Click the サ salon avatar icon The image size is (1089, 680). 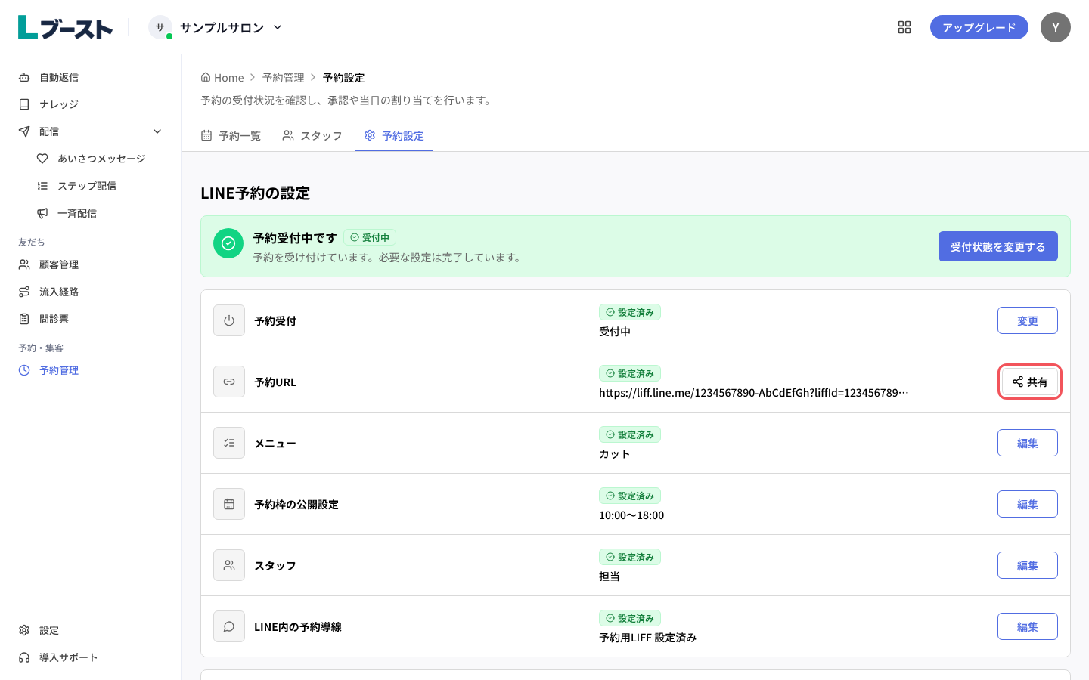(x=160, y=27)
